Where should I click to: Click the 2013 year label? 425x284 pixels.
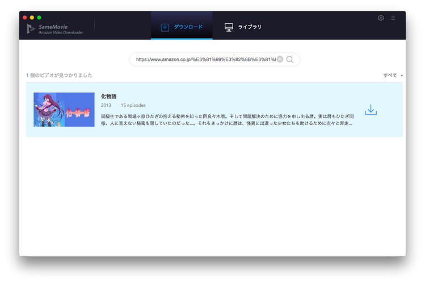(x=106, y=105)
